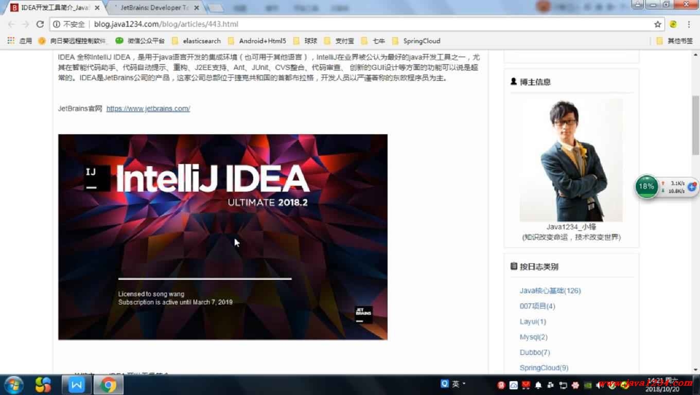700x395 pixels.
Task: Click the browser back arrow
Action: coord(11,24)
